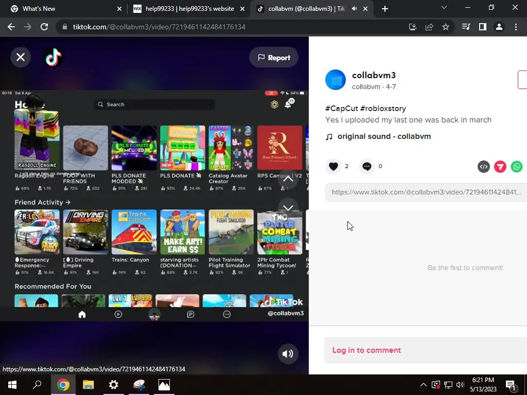Report this video

274,58
